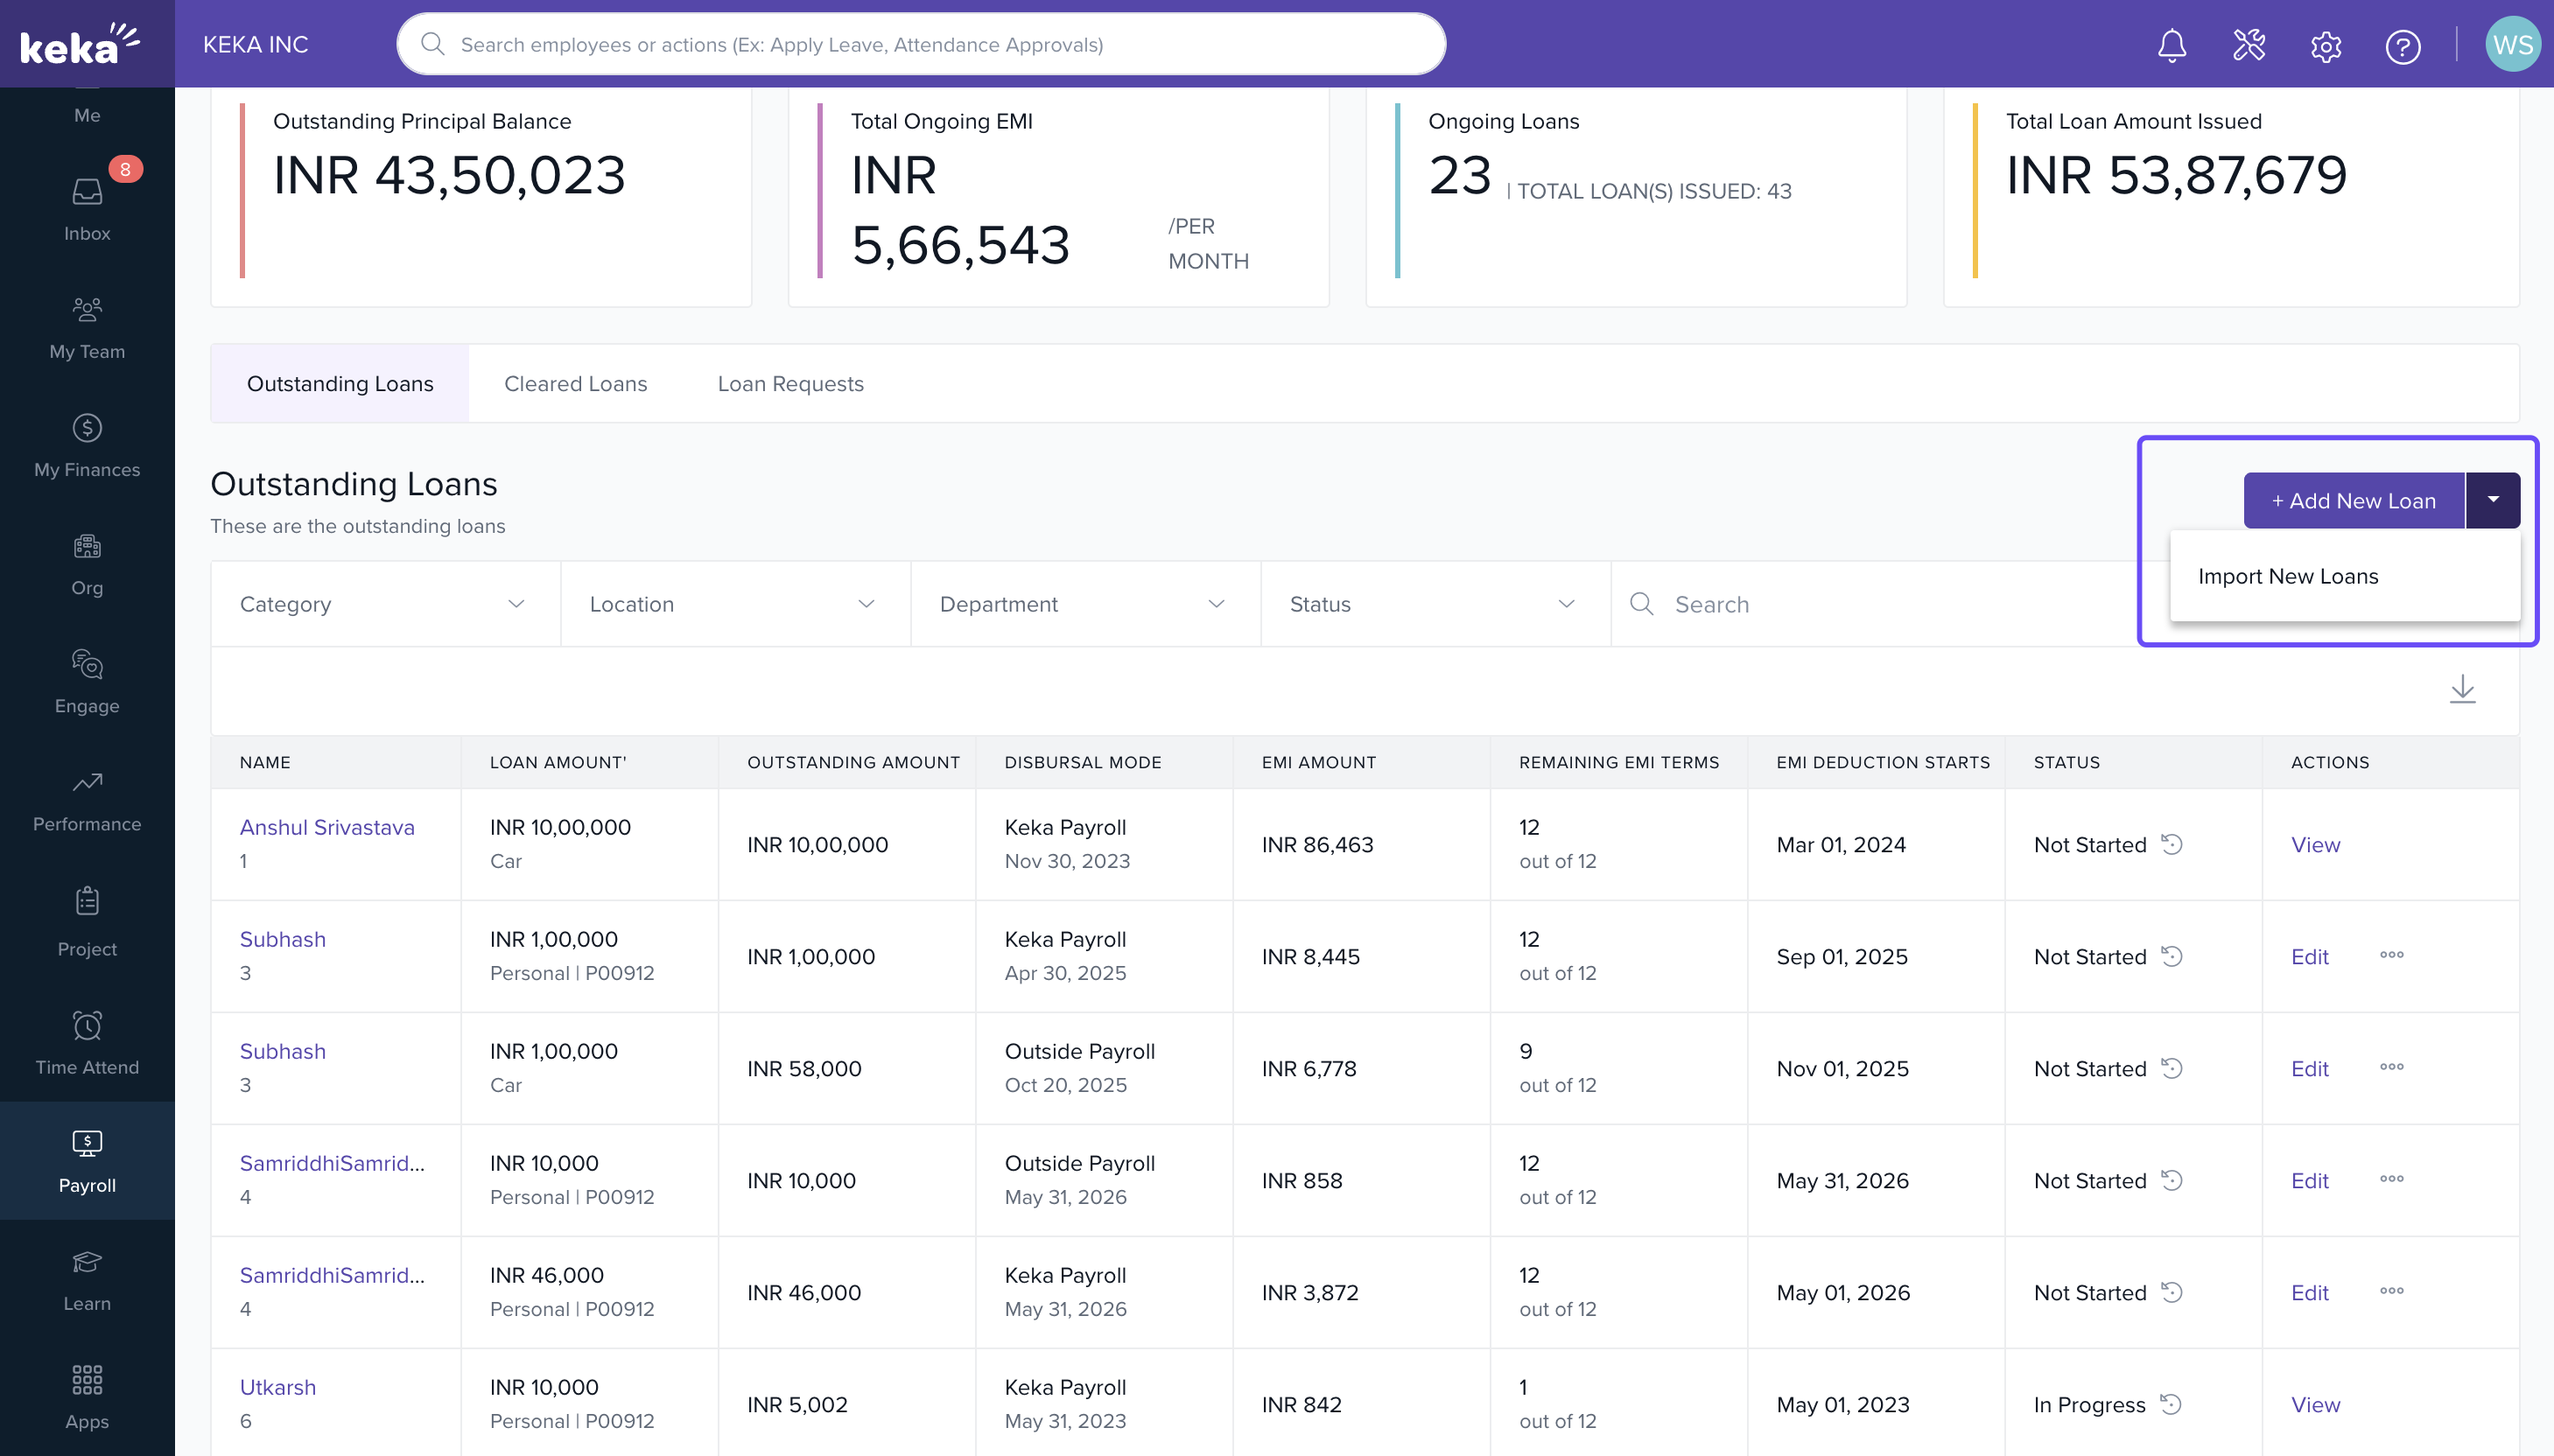Open the notifications bell icon
Viewport: 2554px width, 1456px height.
pos(2171,45)
